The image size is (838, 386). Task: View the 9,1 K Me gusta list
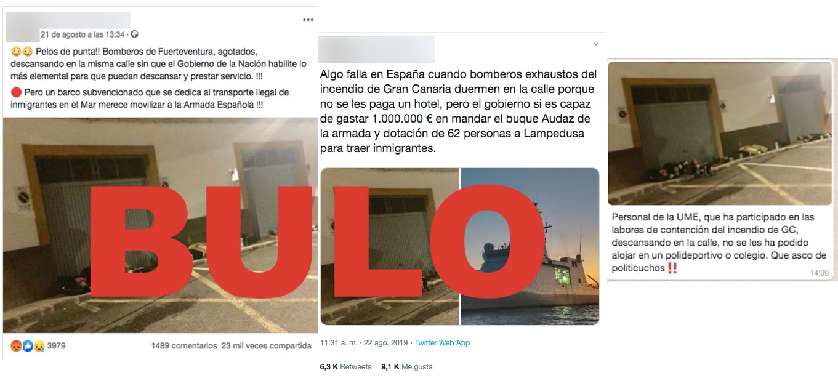(406, 367)
